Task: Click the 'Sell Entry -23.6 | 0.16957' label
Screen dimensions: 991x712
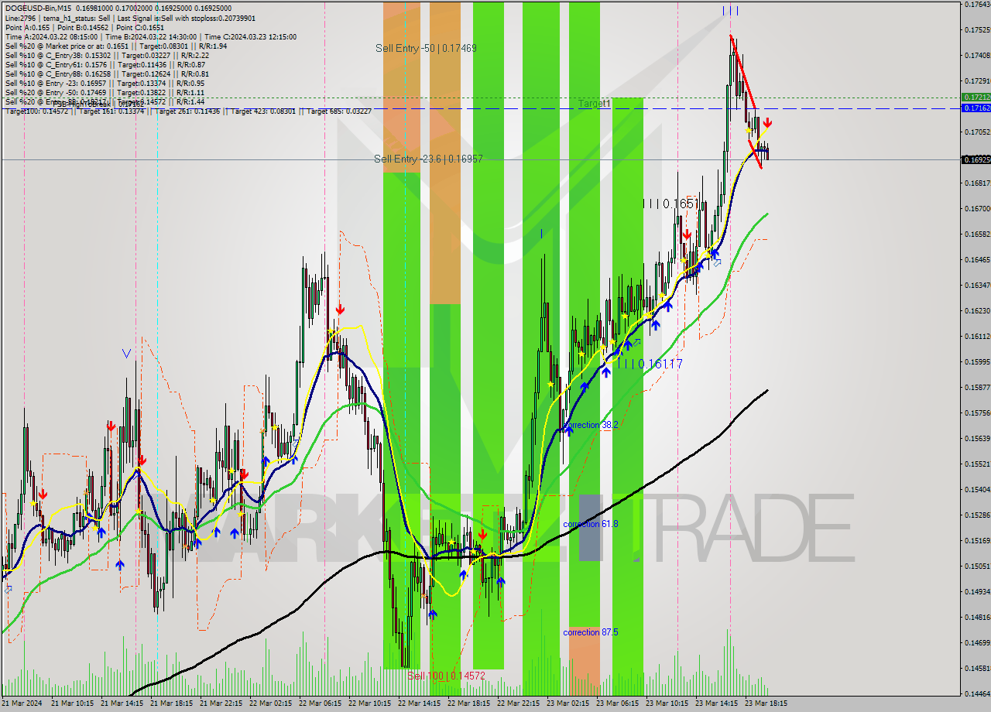Action: click(x=428, y=159)
